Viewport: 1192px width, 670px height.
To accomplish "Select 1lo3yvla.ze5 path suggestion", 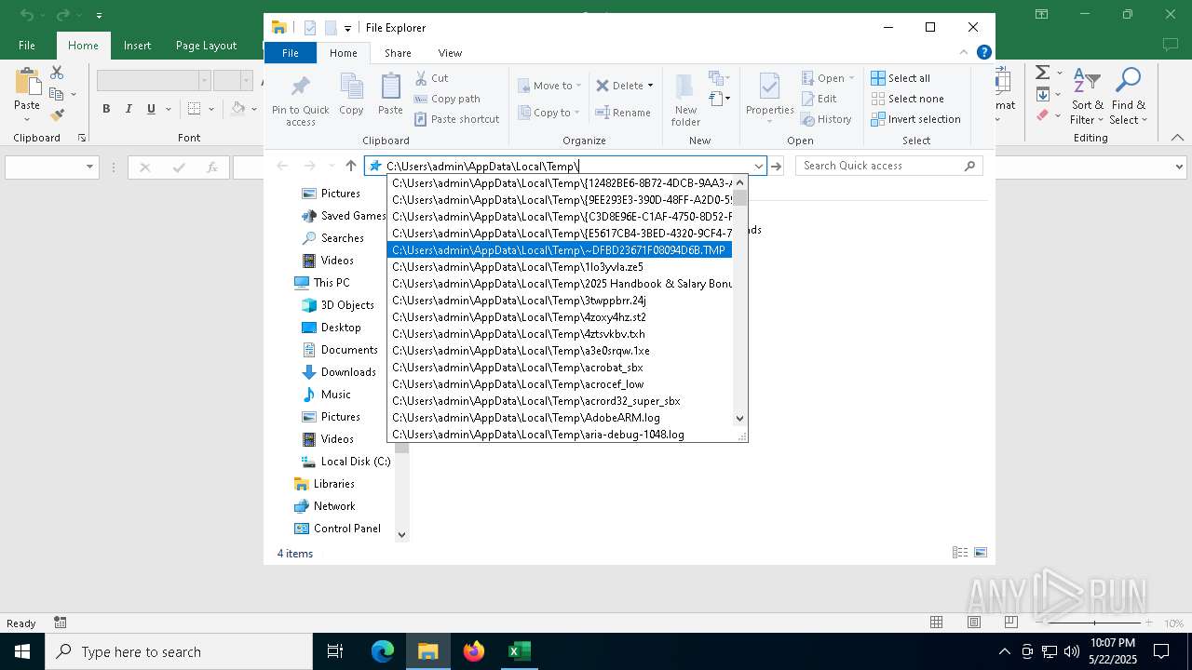I will (560, 267).
